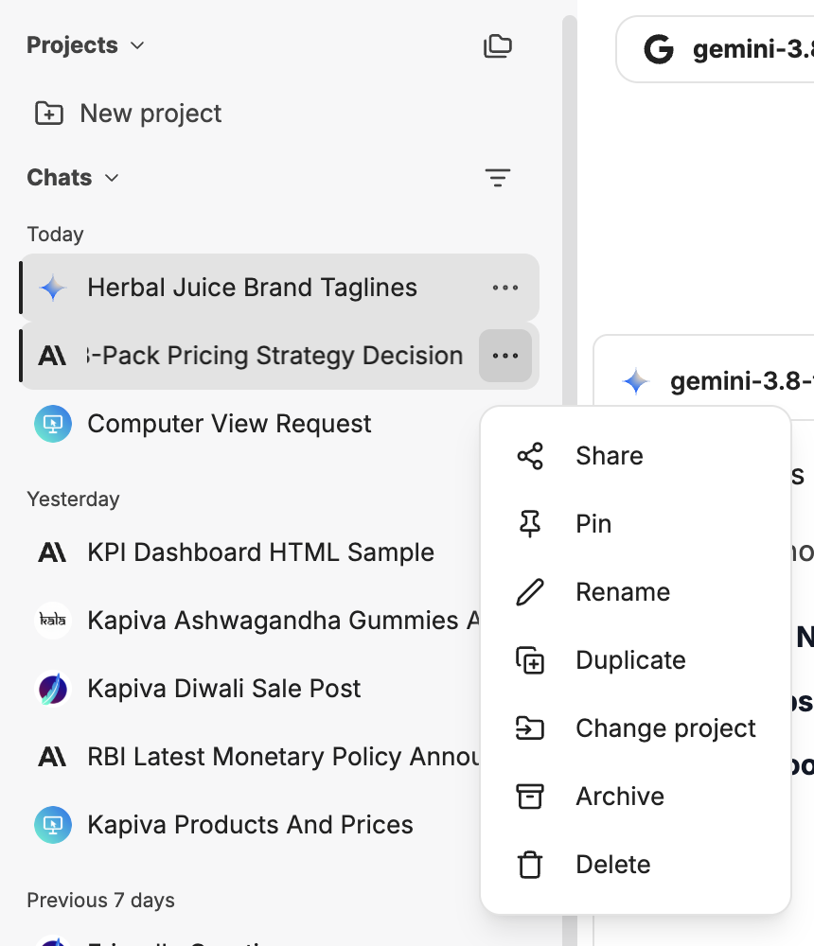Viewport: 814px width, 946px height.
Task: Choose Archive from the context menu
Action: (x=635, y=797)
